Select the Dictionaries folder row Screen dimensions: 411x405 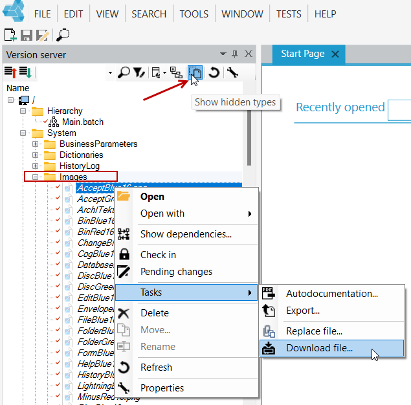click(x=82, y=155)
